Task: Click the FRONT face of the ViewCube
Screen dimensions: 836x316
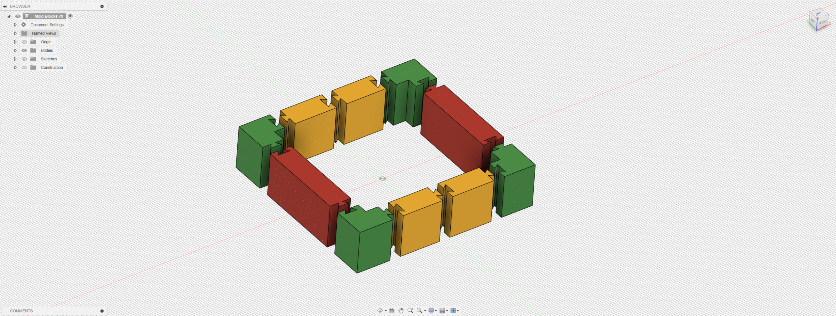Action: click(822, 23)
